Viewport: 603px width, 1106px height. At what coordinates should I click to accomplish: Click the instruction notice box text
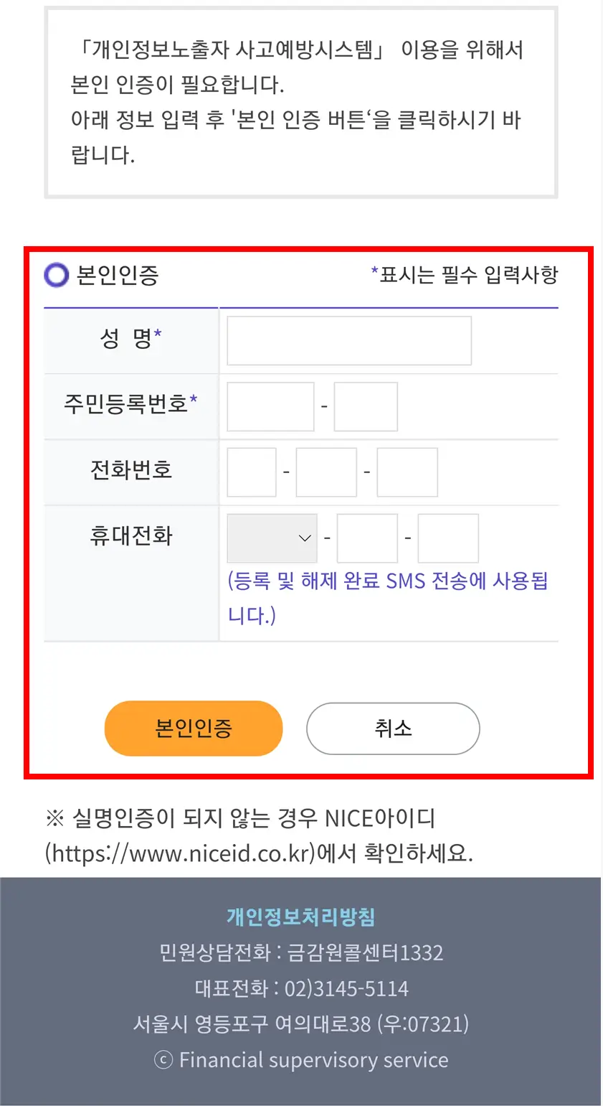[301, 100]
